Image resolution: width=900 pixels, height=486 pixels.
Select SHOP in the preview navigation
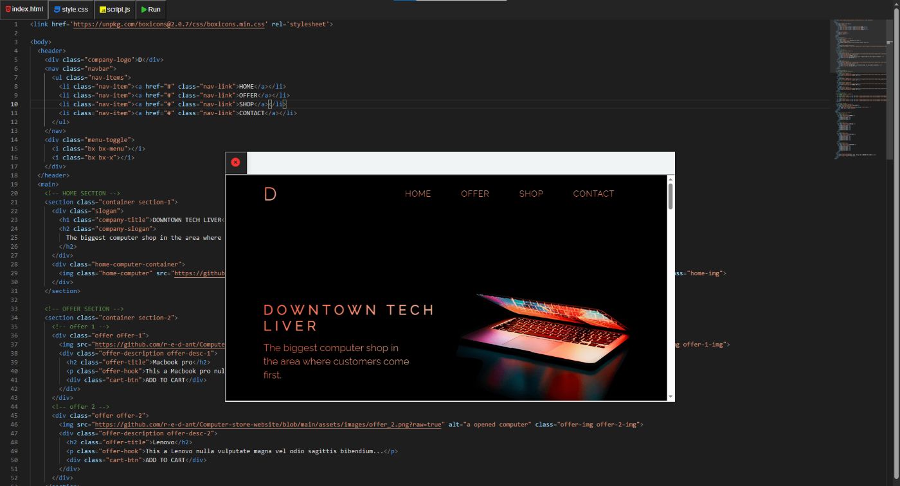531,194
